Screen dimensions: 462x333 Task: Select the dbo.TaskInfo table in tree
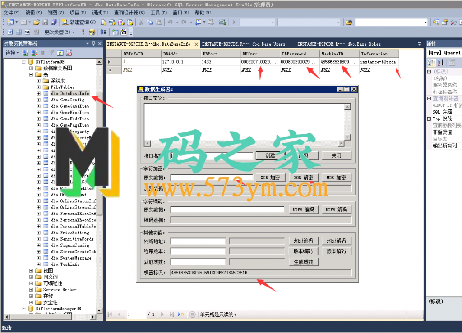point(65,264)
